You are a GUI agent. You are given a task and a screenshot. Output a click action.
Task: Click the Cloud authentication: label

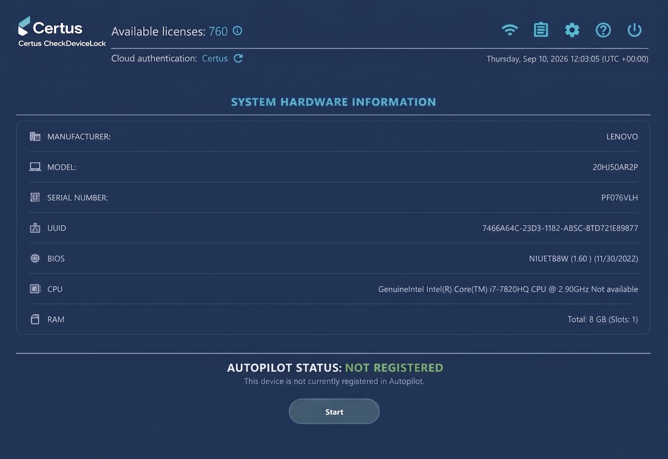pos(154,58)
